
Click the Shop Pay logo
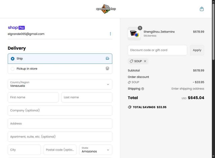point(16,28)
